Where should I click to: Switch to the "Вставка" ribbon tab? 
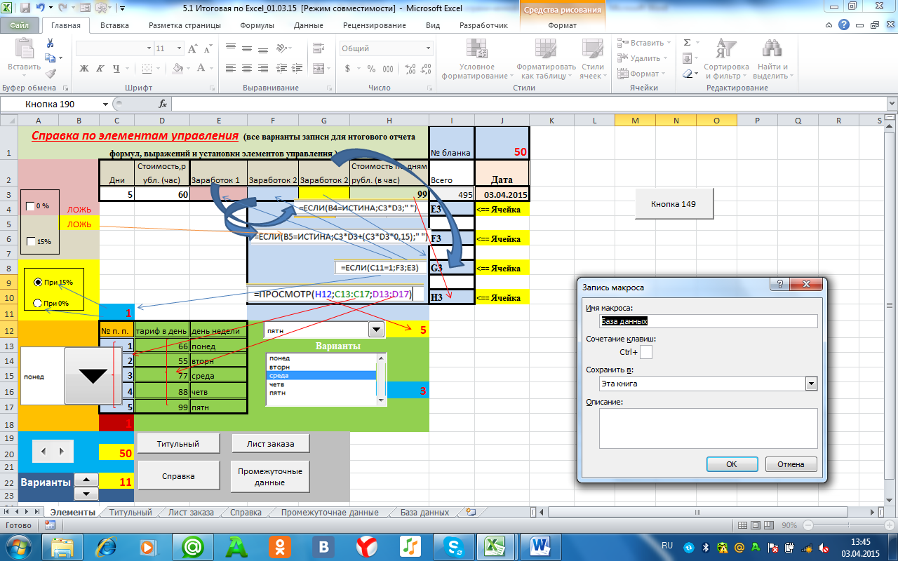coord(114,25)
